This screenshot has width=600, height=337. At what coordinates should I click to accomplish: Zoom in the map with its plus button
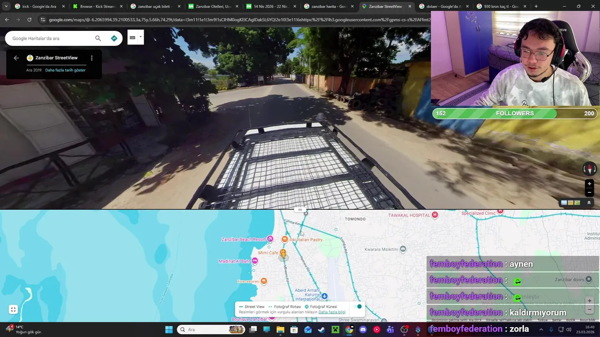pyautogui.click(x=590, y=301)
